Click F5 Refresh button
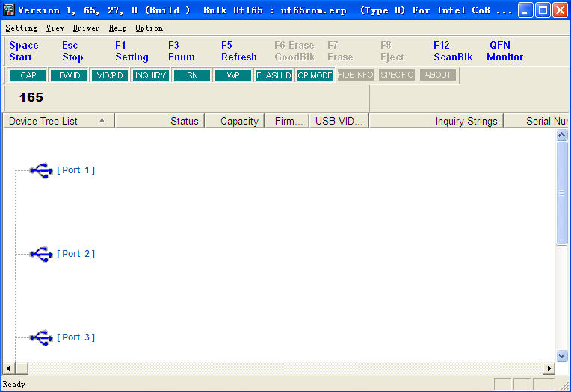This screenshot has height=392, width=571. pos(238,51)
